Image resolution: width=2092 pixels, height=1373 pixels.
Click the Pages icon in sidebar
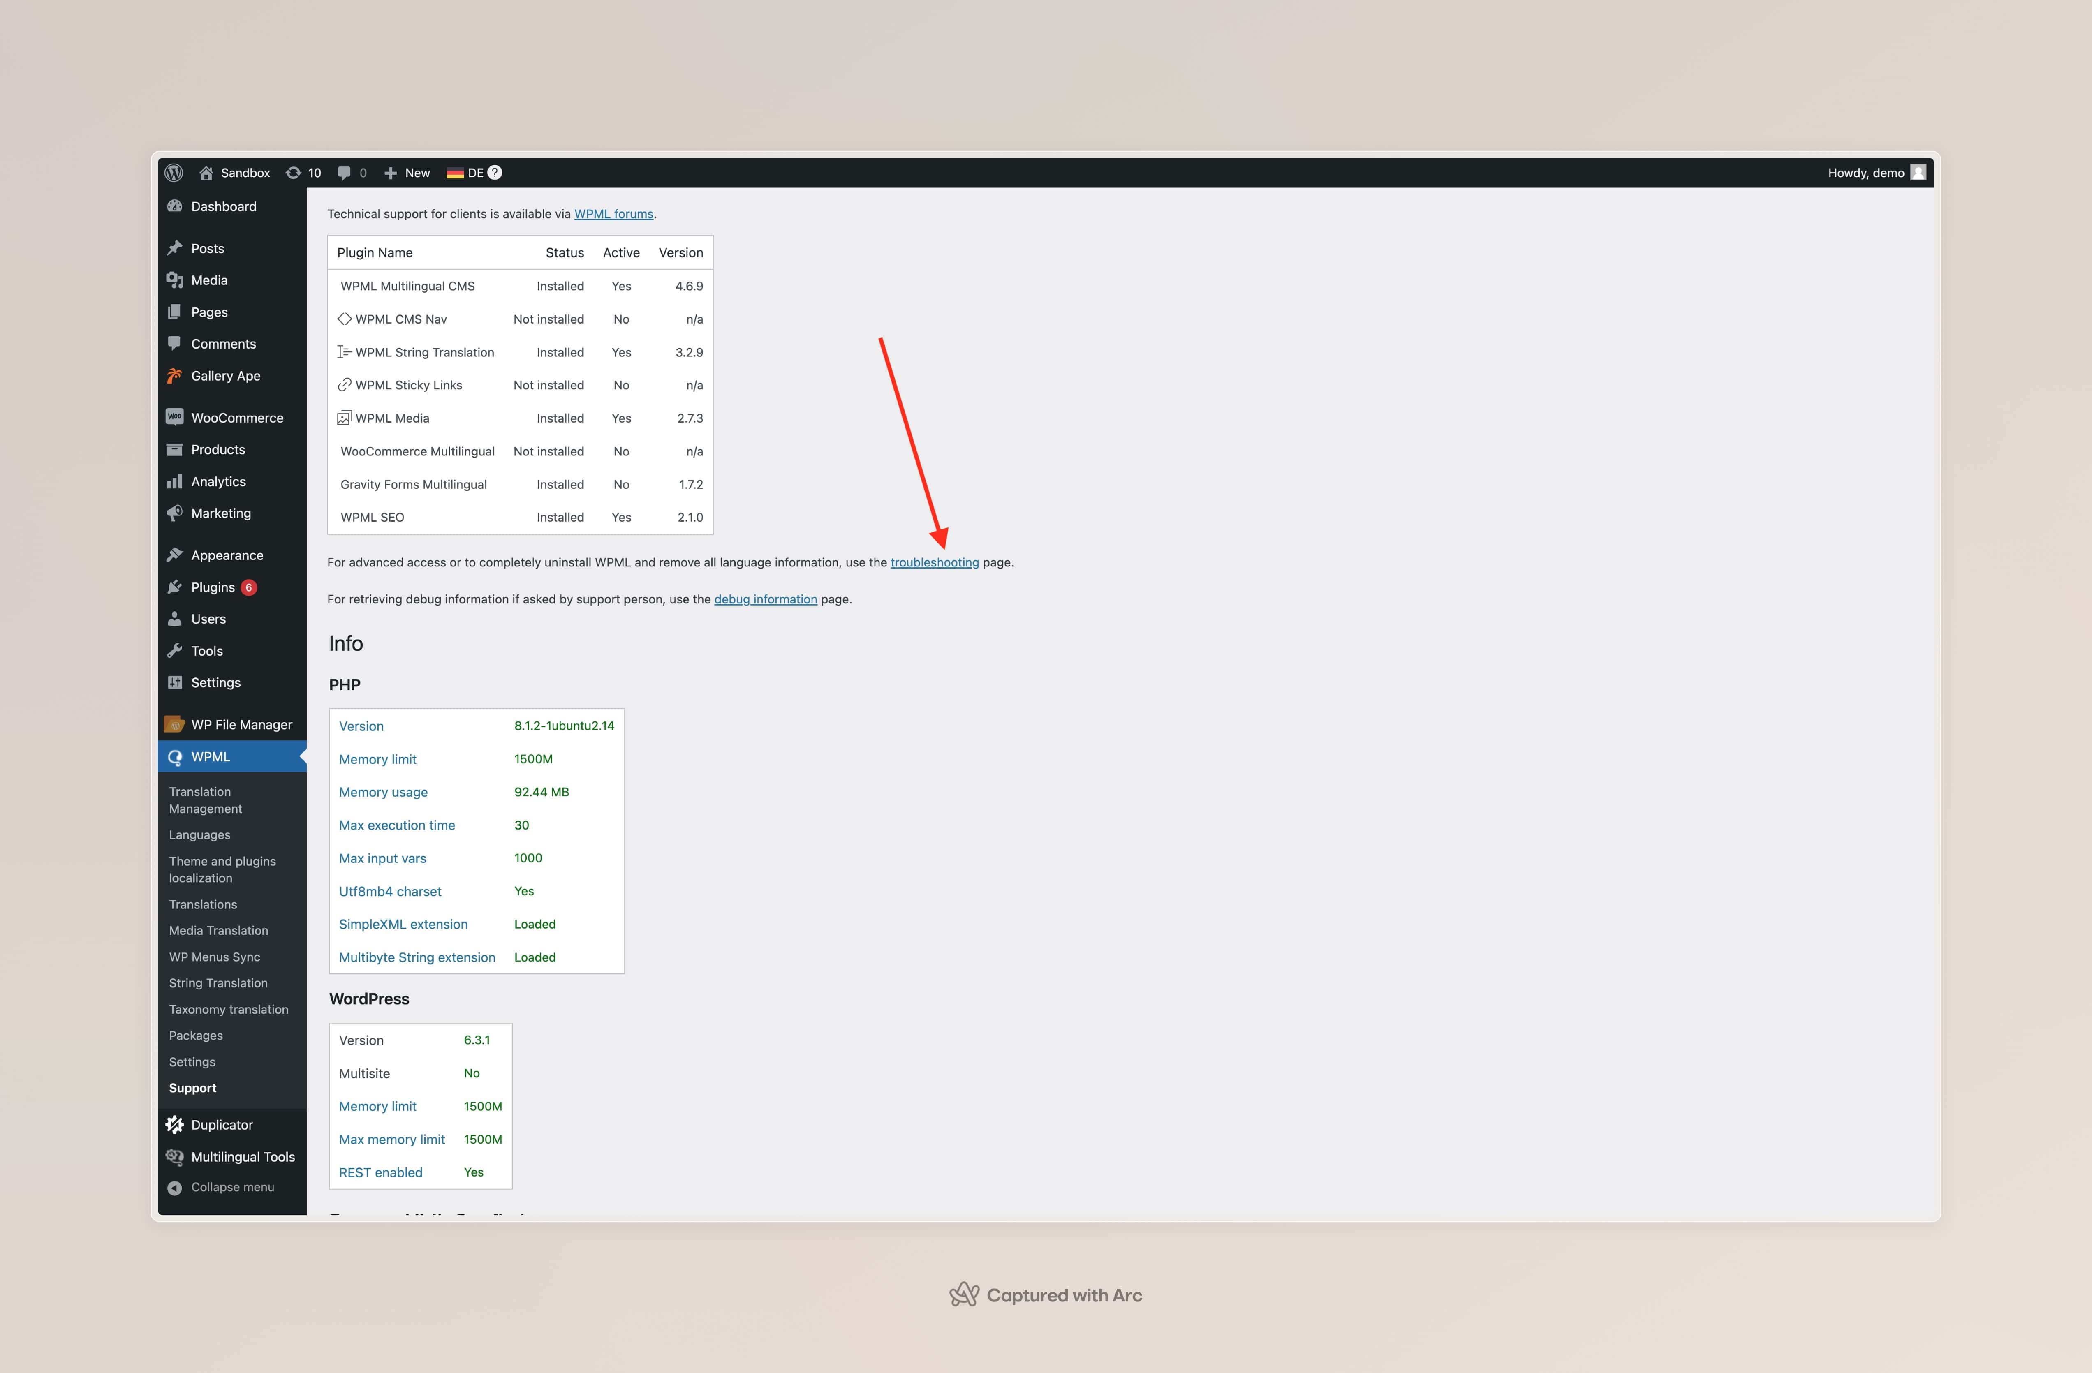(x=174, y=312)
